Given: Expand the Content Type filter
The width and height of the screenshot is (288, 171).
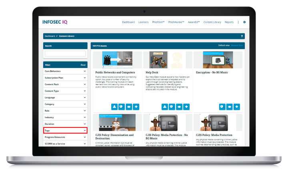Looking at the screenshot, I should [65, 91].
